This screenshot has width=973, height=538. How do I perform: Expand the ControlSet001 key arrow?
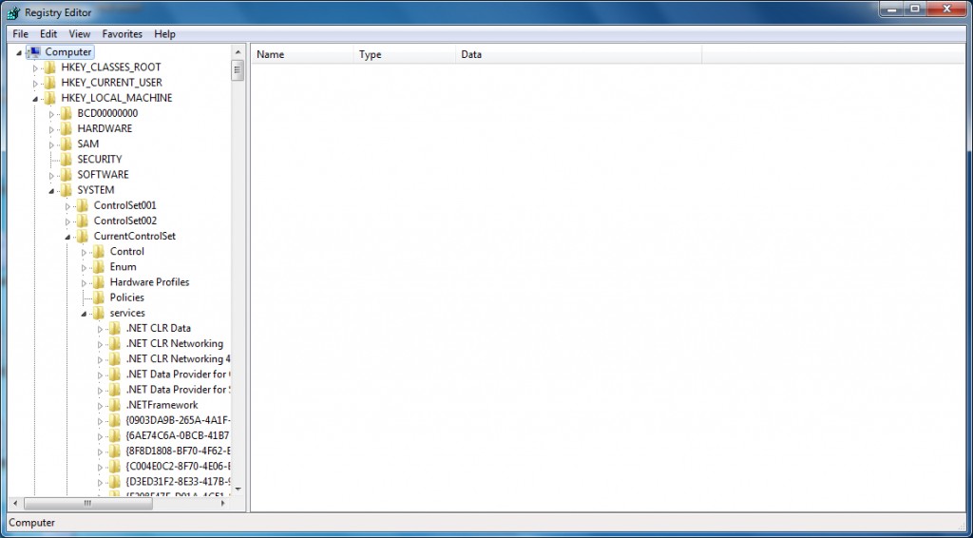point(67,206)
